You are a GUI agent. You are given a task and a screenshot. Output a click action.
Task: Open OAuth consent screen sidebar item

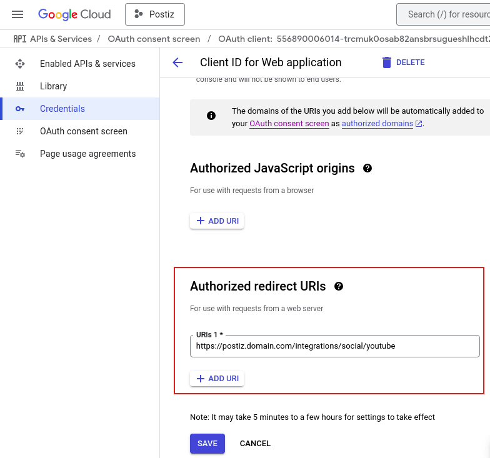coord(83,131)
